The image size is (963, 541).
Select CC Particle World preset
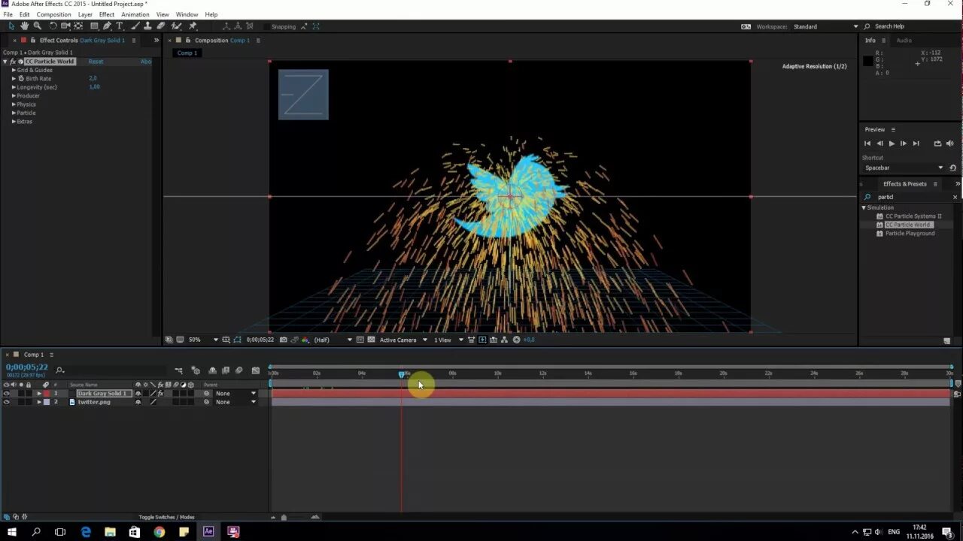(908, 225)
